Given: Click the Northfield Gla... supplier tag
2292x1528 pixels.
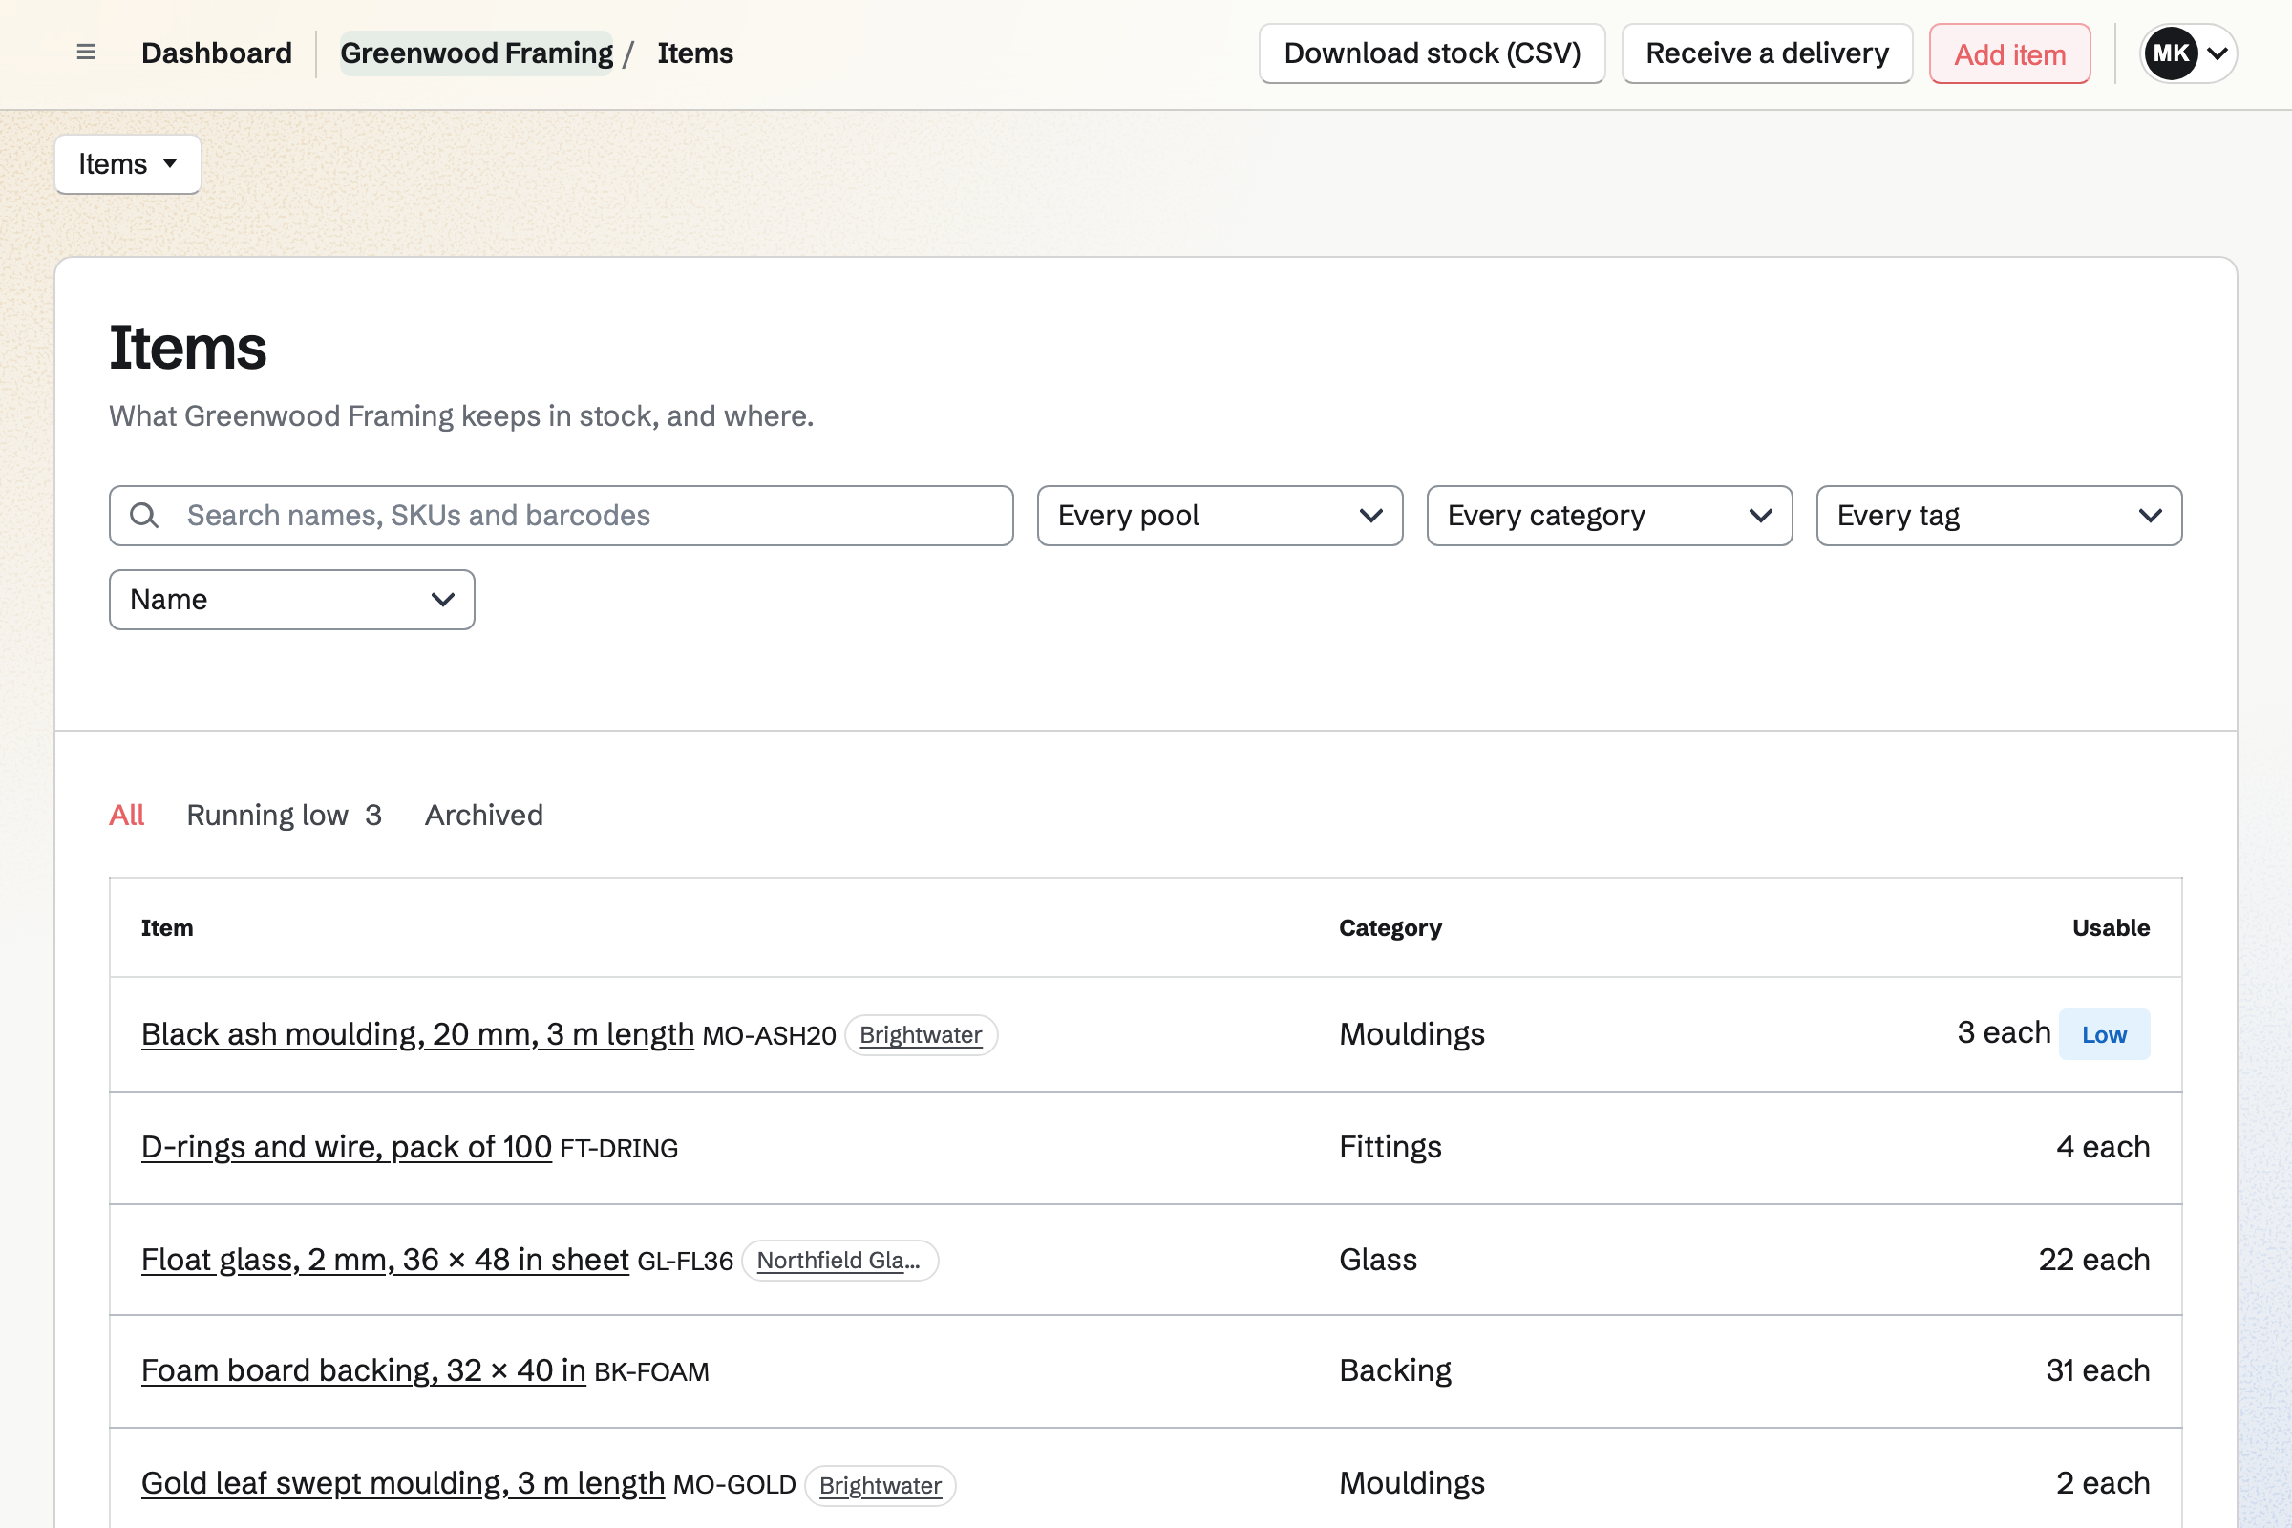Looking at the screenshot, I should coord(839,1260).
